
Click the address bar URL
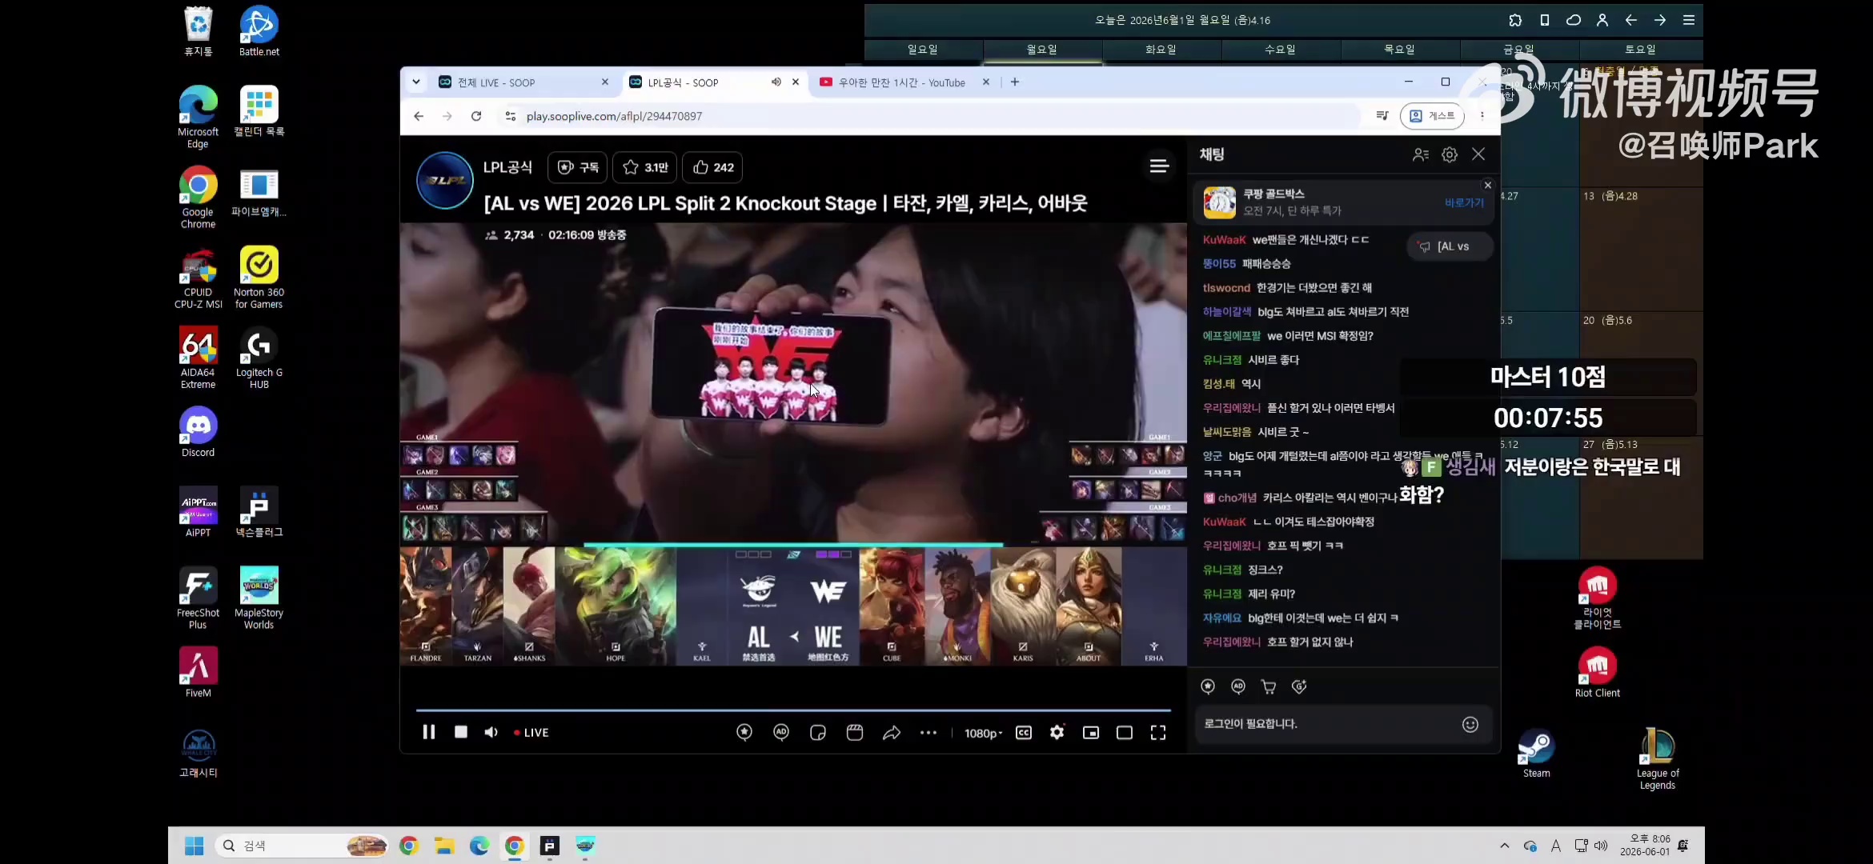click(x=615, y=116)
